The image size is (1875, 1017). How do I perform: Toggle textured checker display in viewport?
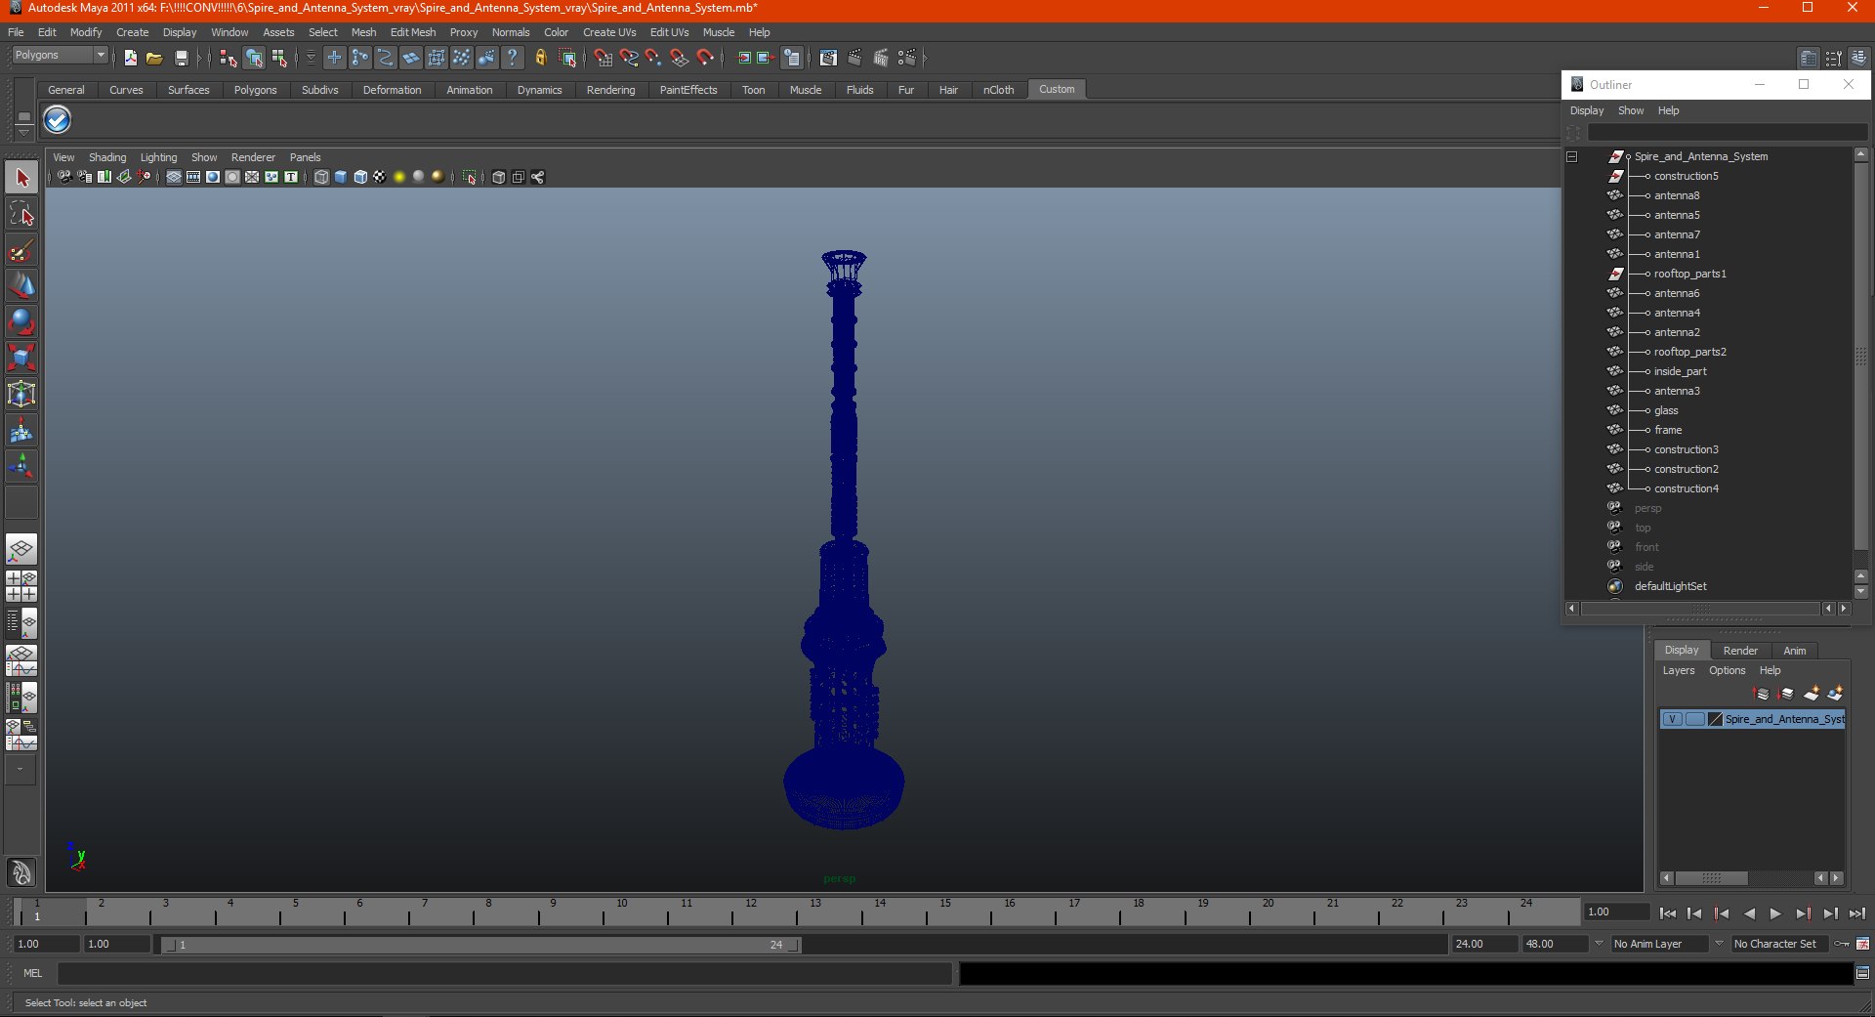click(x=380, y=178)
